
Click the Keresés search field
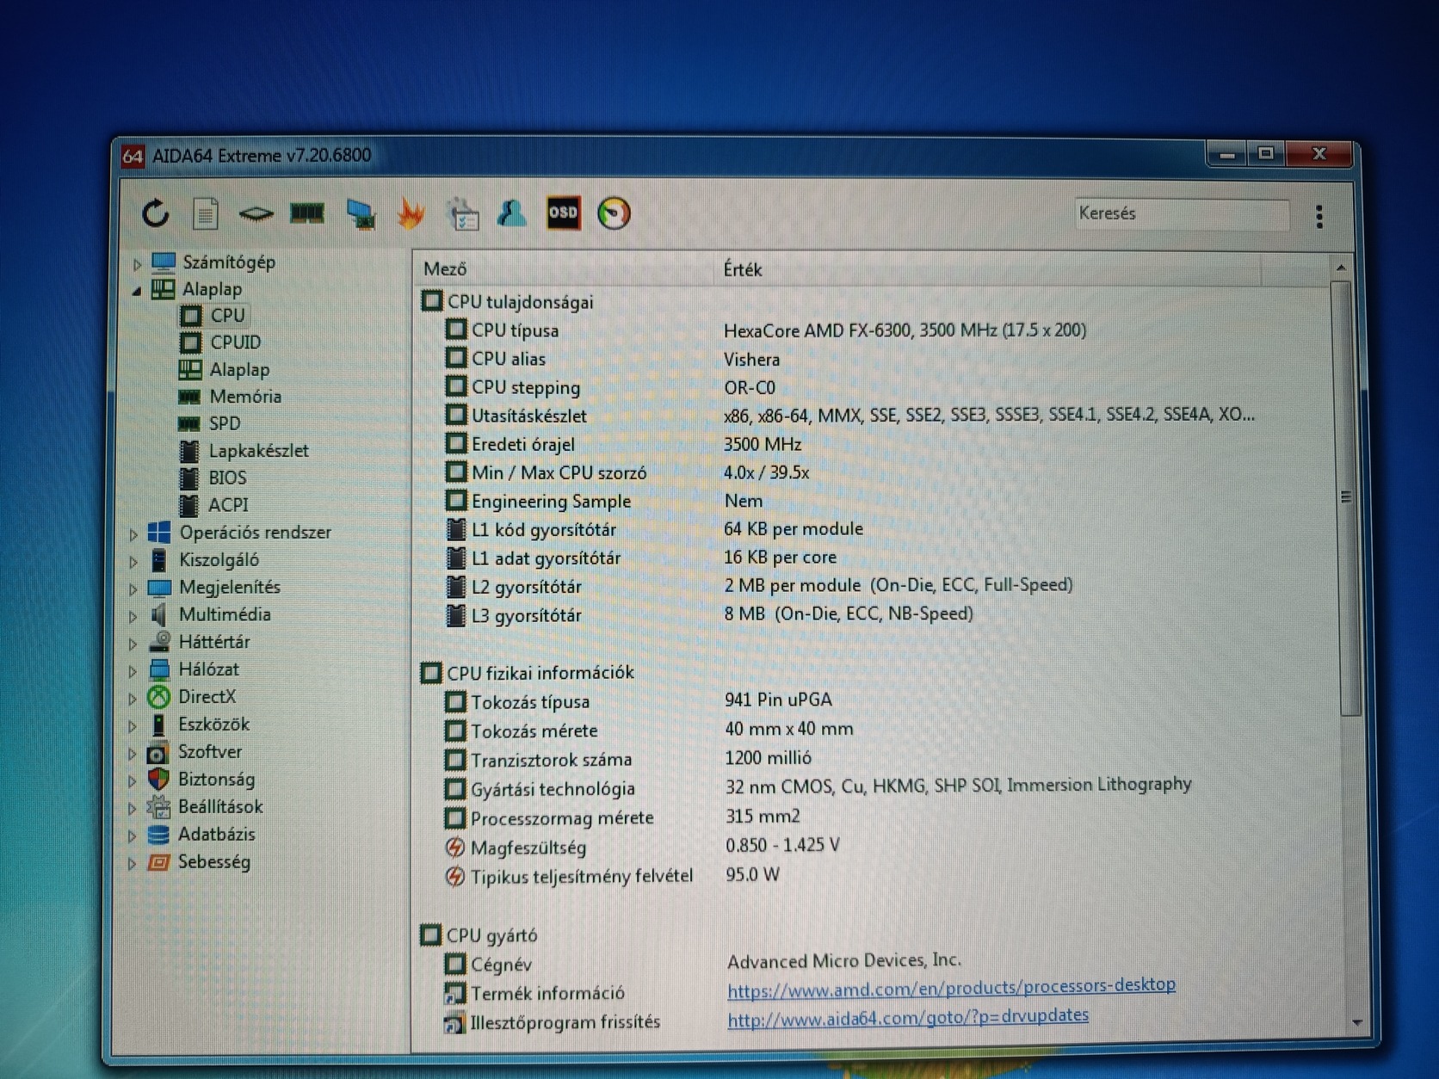pos(1181,213)
